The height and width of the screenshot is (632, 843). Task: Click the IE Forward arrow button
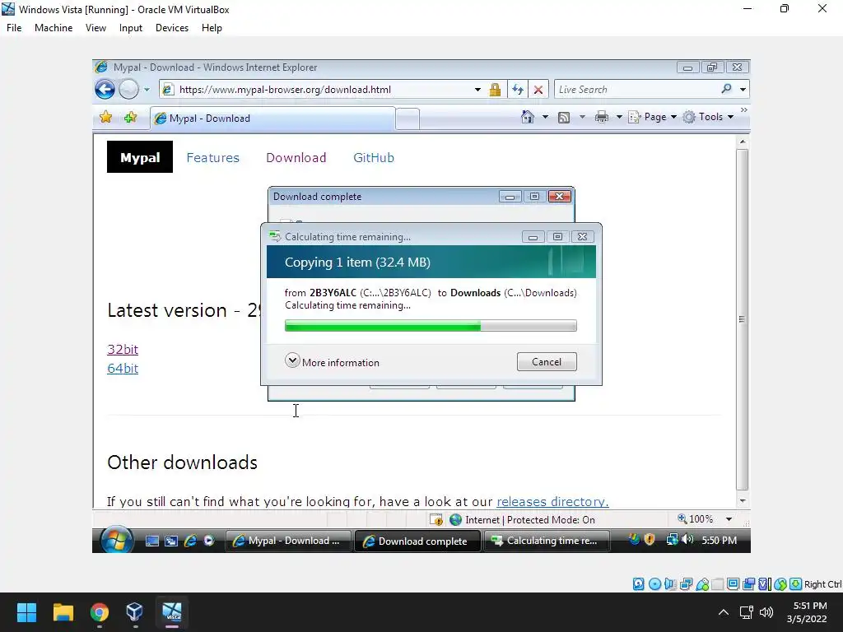click(x=128, y=89)
